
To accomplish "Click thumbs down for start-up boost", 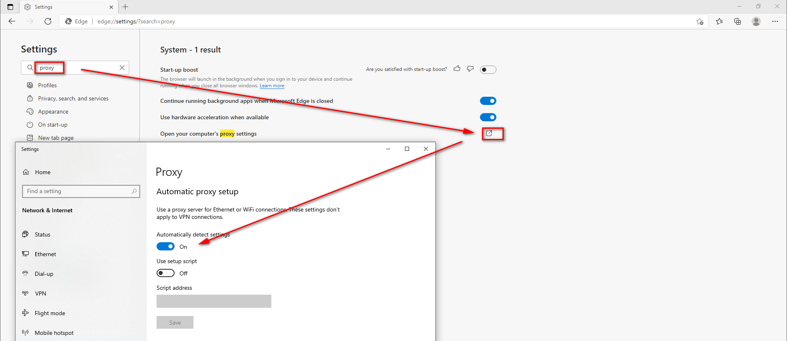I will (470, 69).
